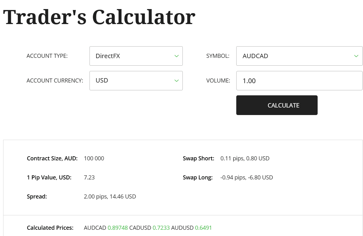Click the green chevron in Account Currency dropdown
The image size is (363, 236).
(176, 81)
